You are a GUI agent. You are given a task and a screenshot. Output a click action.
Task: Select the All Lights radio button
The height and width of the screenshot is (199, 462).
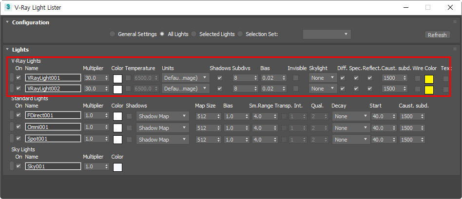162,34
